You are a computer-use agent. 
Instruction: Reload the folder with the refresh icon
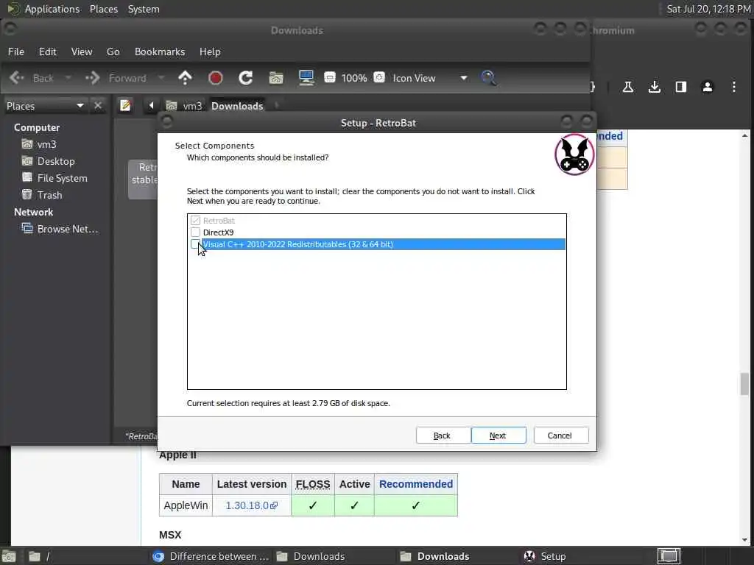pos(246,77)
